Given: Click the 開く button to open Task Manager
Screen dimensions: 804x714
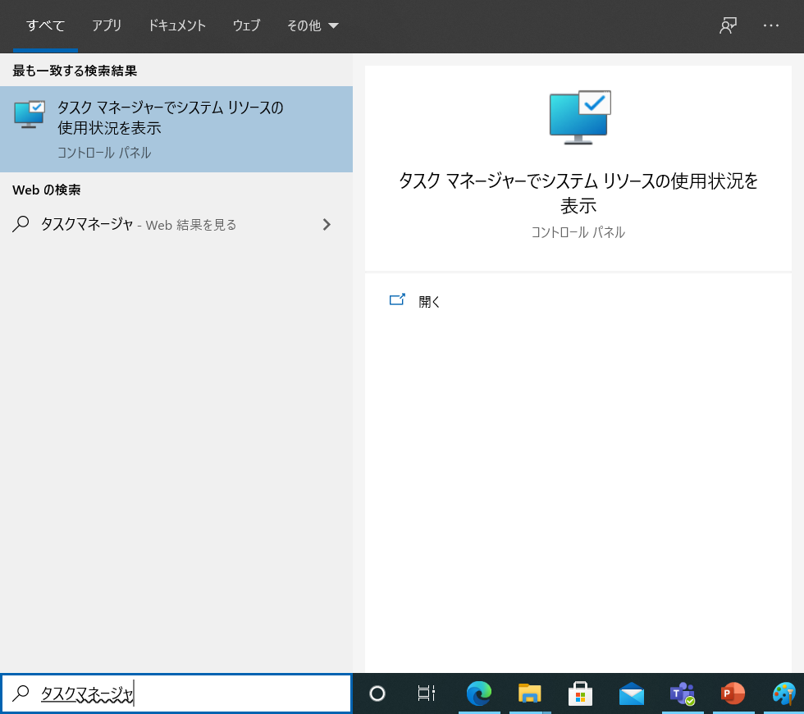Looking at the screenshot, I should pyautogui.click(x=420, y=300).
